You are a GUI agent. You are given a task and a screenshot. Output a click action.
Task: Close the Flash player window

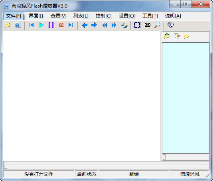(x=201, y=4)
